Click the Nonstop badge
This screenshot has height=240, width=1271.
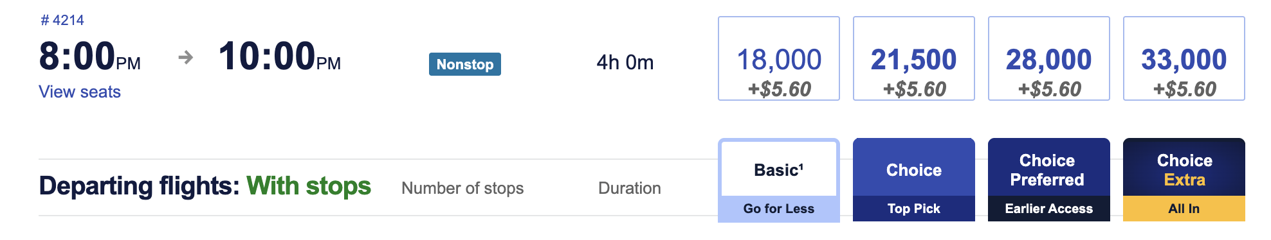[465, 64]
